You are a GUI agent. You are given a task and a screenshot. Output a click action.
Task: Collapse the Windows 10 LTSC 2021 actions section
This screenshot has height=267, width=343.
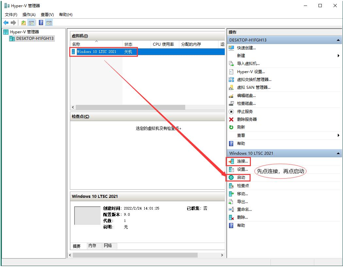tap(338, 153)
